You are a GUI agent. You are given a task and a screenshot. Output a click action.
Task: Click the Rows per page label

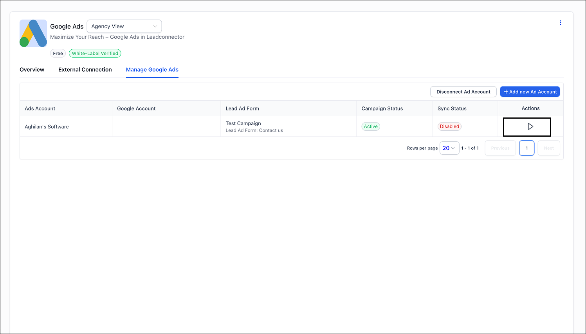[x=422, y=148]
